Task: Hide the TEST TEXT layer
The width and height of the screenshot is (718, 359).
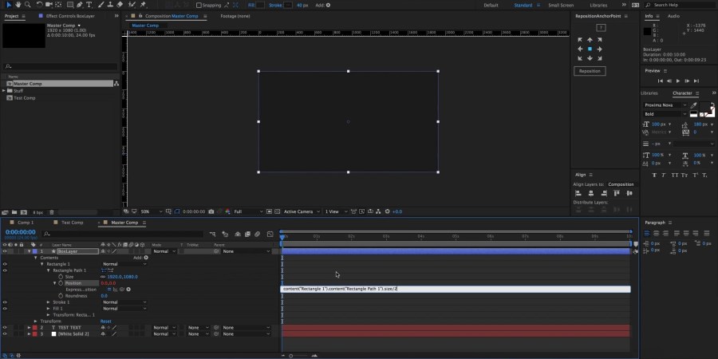Action: point(5,328)
